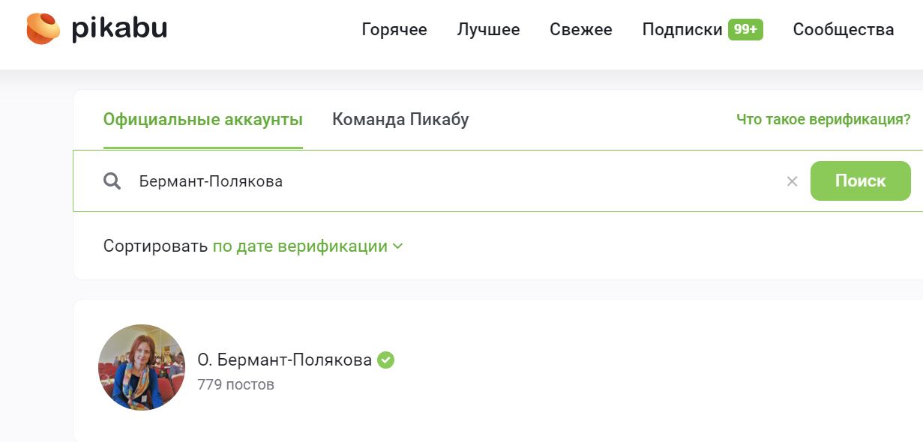Click the pikabu wordmark text
The image size is (923, 442).
click(x=119, y=29)
